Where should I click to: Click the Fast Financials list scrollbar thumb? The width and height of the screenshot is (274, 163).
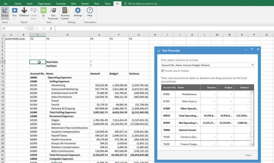(252, 135)
